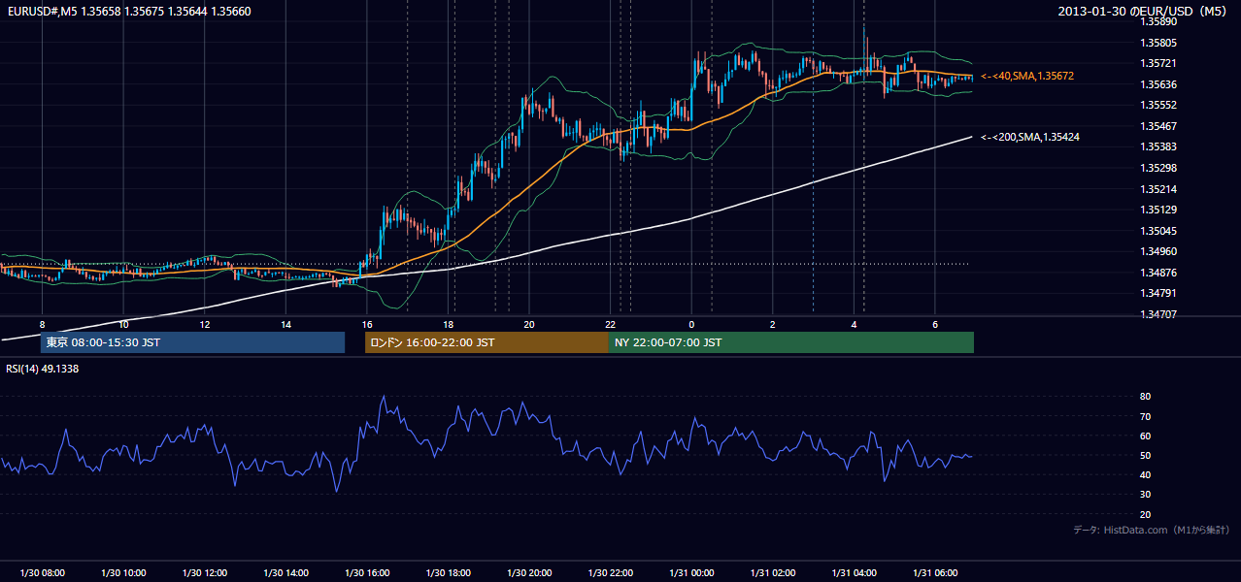Click hour tick 12 under the price chart

point(204,324)
